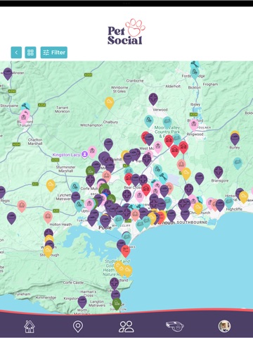253x338 pixels.
Task: Select the green pin near Swanage
Action: [x=117, y=304]
